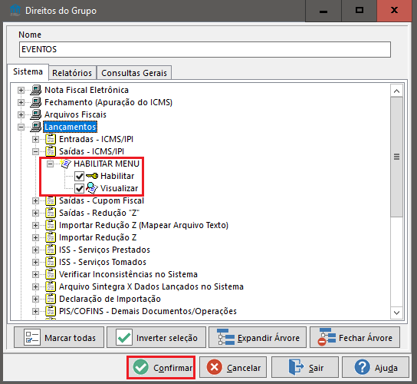
Task: Expand the Saídas - Redução "Z" node
Action: [35, 213]
